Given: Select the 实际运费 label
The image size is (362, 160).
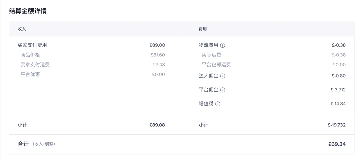Looking at the screenshot, I should (211, 55).
